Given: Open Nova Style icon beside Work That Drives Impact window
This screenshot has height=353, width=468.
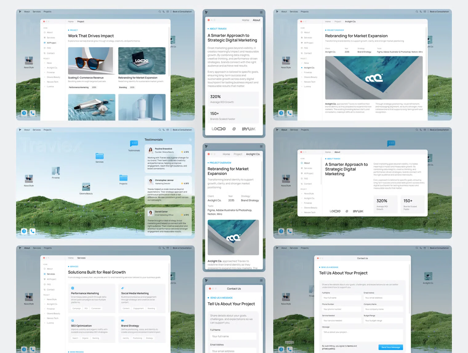Looking at the screenshot, I should point(29,61).
